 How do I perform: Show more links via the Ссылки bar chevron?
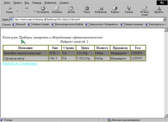tap(166, 24)
